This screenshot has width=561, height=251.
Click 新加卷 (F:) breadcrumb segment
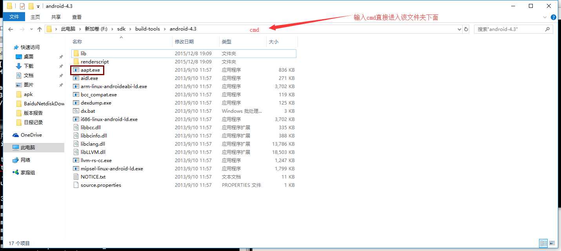96,29
